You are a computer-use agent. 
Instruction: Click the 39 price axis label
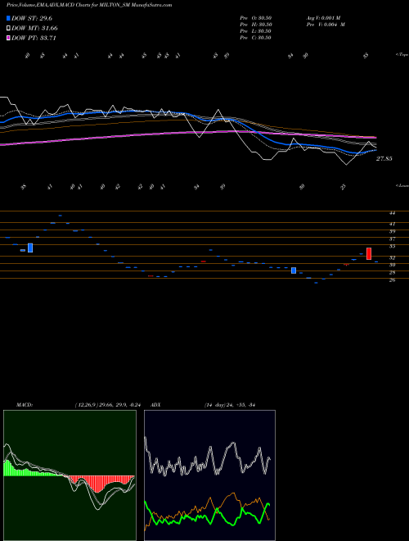[392, 231]
